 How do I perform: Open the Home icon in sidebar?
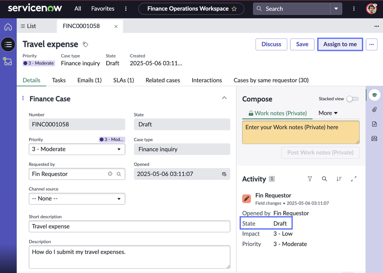pyautogui.click(x=8, y=27)
